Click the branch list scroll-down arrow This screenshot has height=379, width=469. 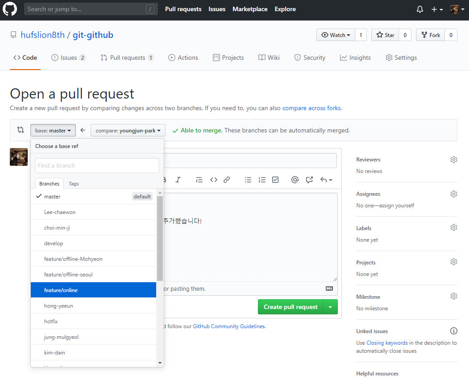click(160, 363)
